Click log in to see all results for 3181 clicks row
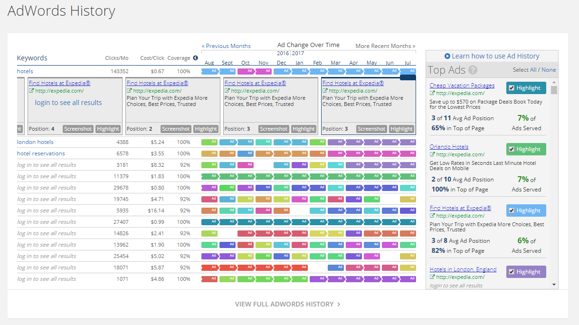Image resolution: width=579 pixels, height=325 pixels. 47,165
